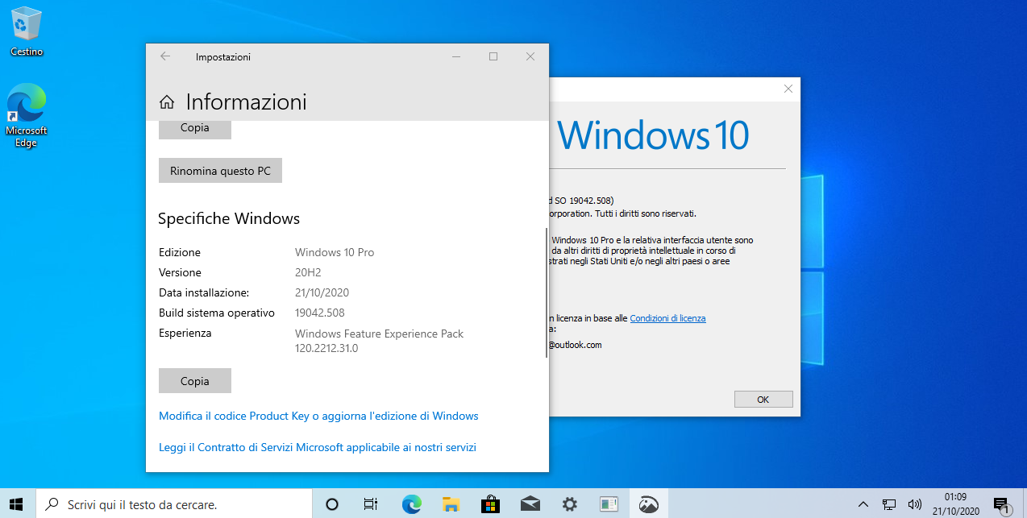Click OK in the Windows 10 about dialog
The width and height of the screenshot is (1027, 518).
(x=763, y=400)
